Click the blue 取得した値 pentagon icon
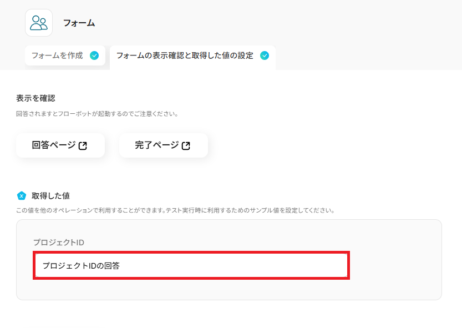The height and width of the screenshot is (328, 462). [x=22, y=196]
